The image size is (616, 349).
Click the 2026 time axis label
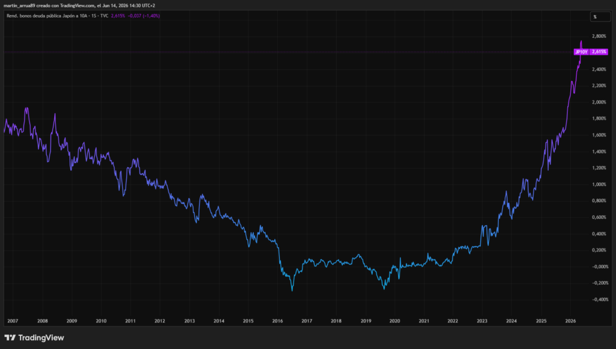pos(570,321)
